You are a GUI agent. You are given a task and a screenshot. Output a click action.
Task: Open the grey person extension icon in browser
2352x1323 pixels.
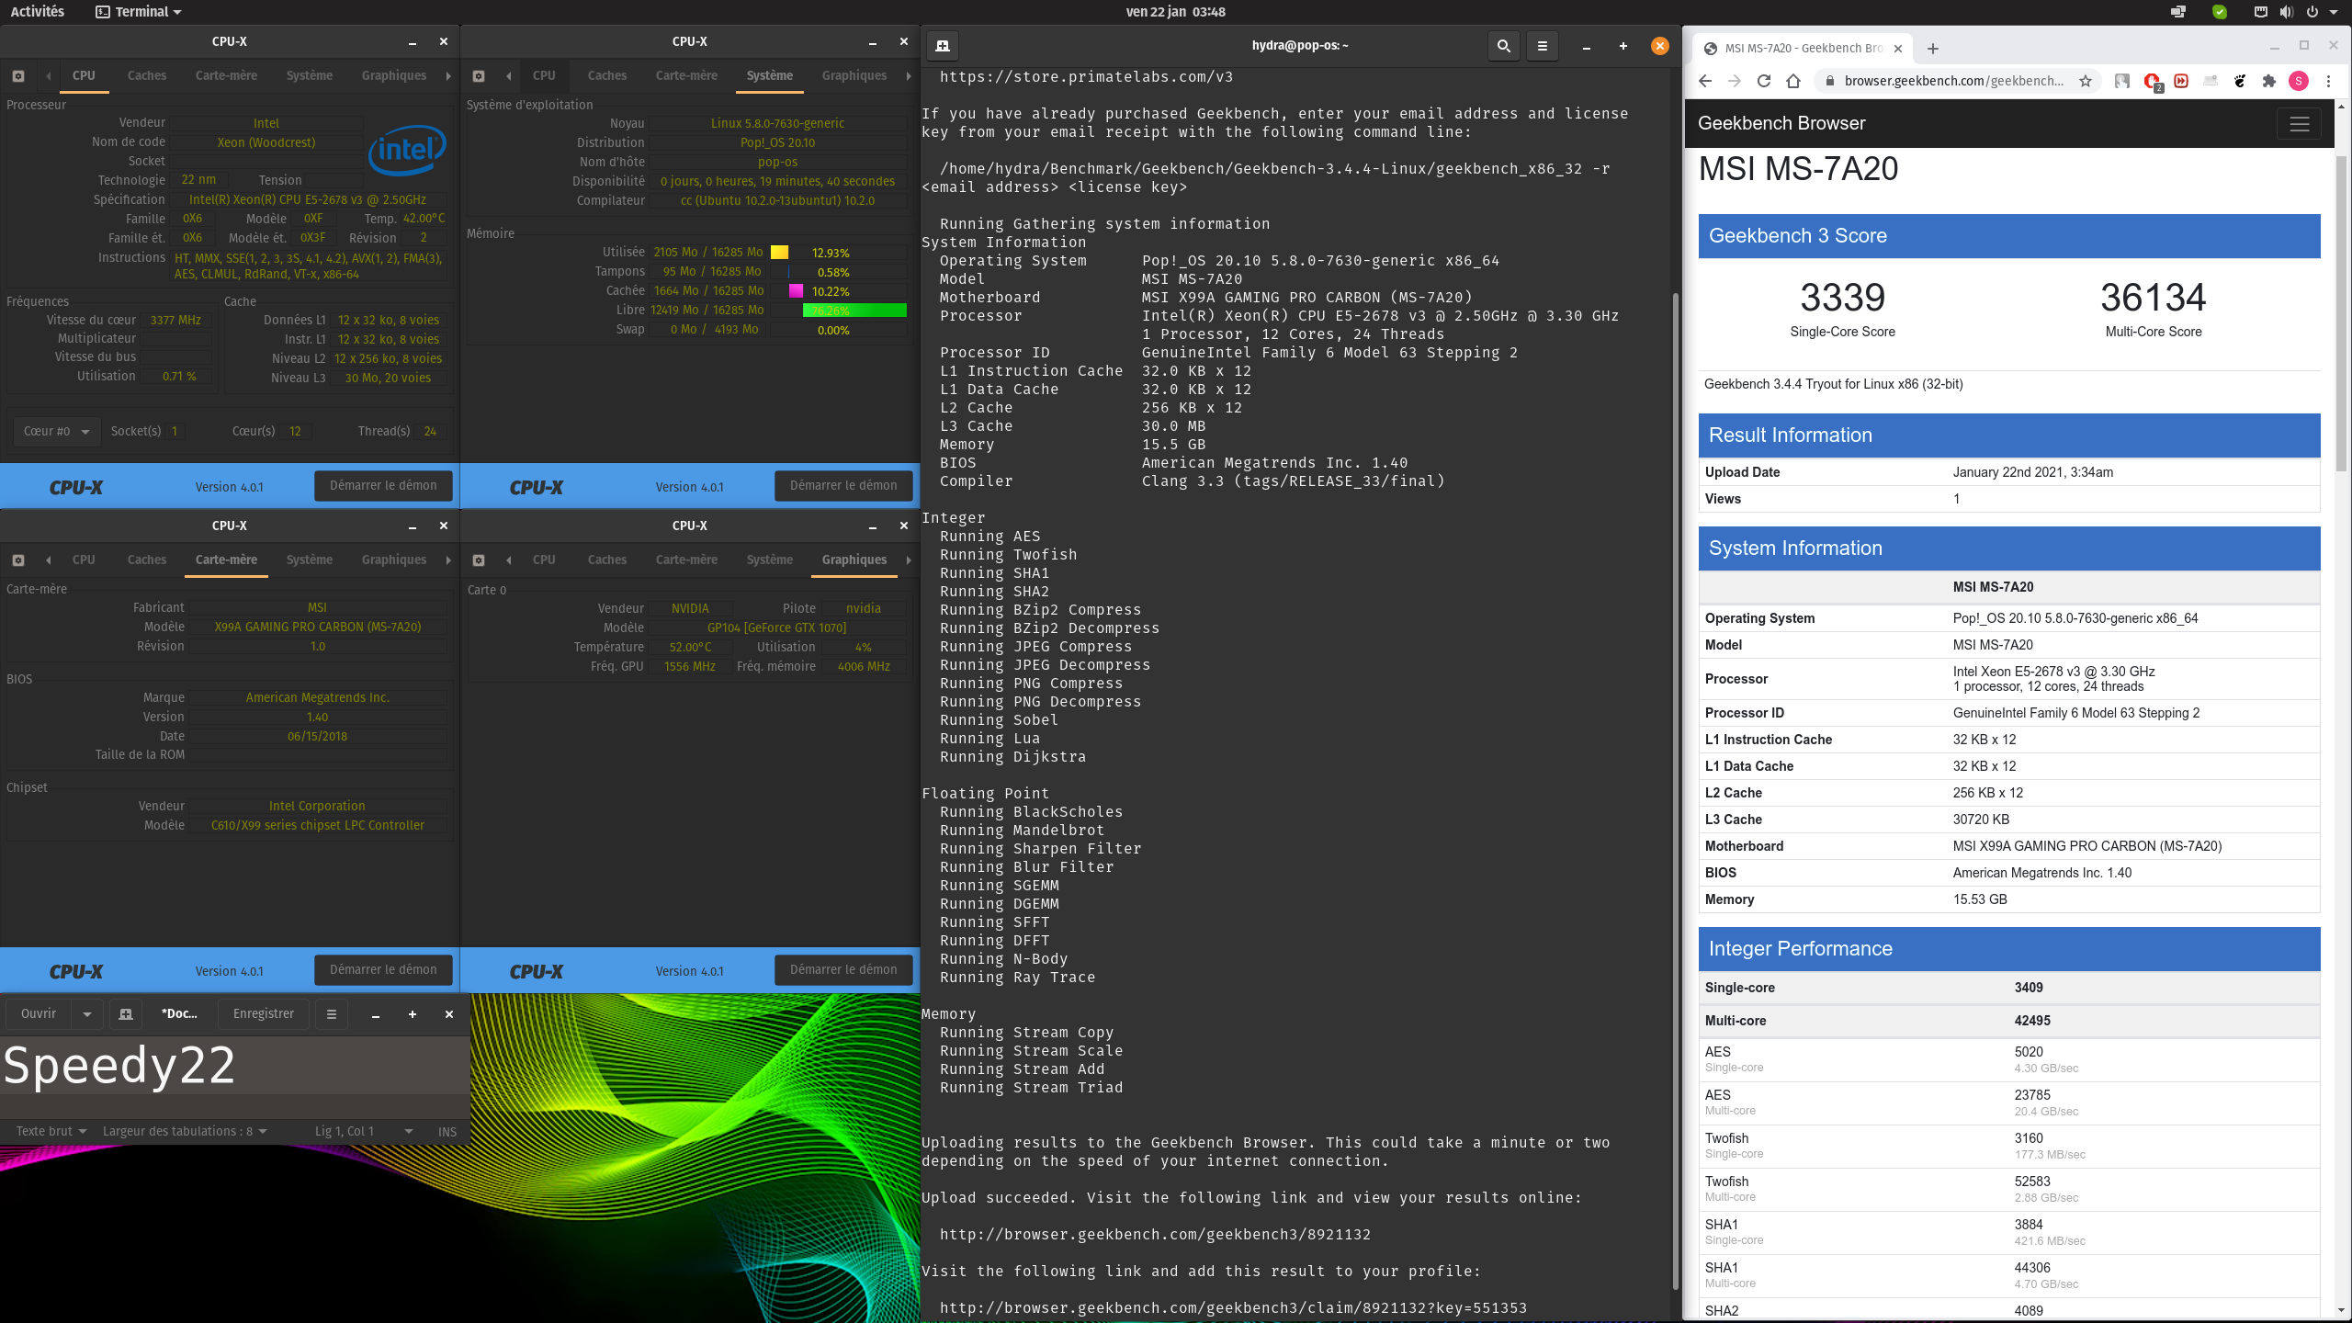(x=2122, y=81)
